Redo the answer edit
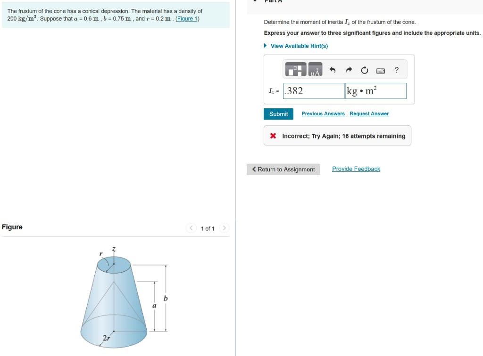The height and width of the screenshot is (356, 483). coord(349,70)
